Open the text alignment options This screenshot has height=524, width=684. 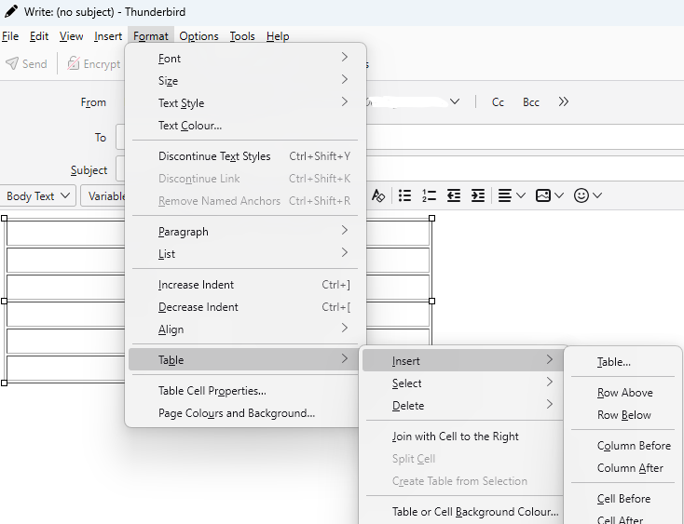512,195
